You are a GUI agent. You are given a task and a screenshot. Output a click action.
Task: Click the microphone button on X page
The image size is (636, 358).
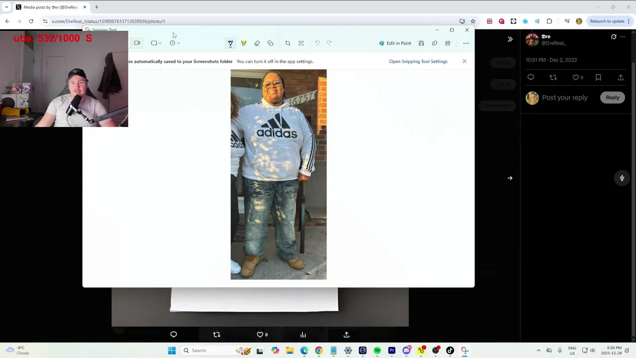(x=622, y=178)
